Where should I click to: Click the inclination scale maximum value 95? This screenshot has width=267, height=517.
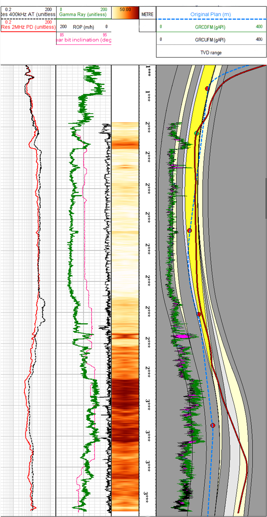point(106,35)
